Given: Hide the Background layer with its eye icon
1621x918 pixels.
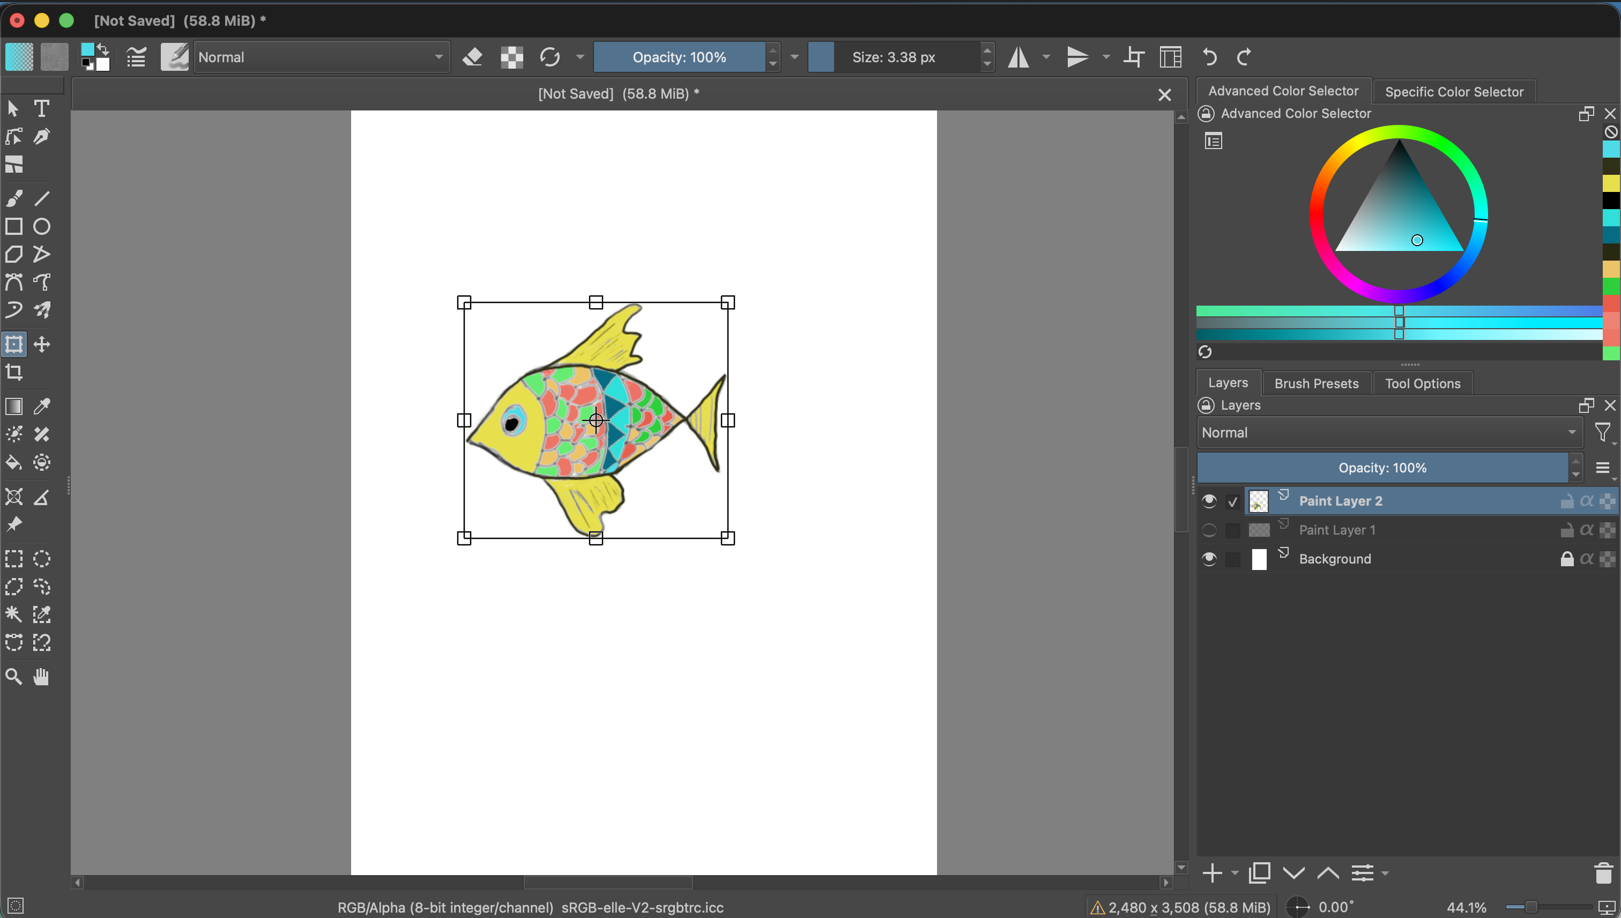Looking at the screenshot, I should click(1209, 559).
